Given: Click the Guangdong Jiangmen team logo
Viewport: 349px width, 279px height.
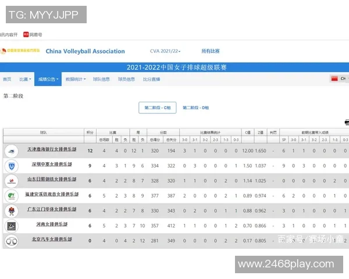Looking at the screenshot, I should point(11,210).
